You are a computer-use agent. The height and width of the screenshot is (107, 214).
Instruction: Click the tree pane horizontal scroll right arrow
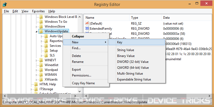pos(75,96)
